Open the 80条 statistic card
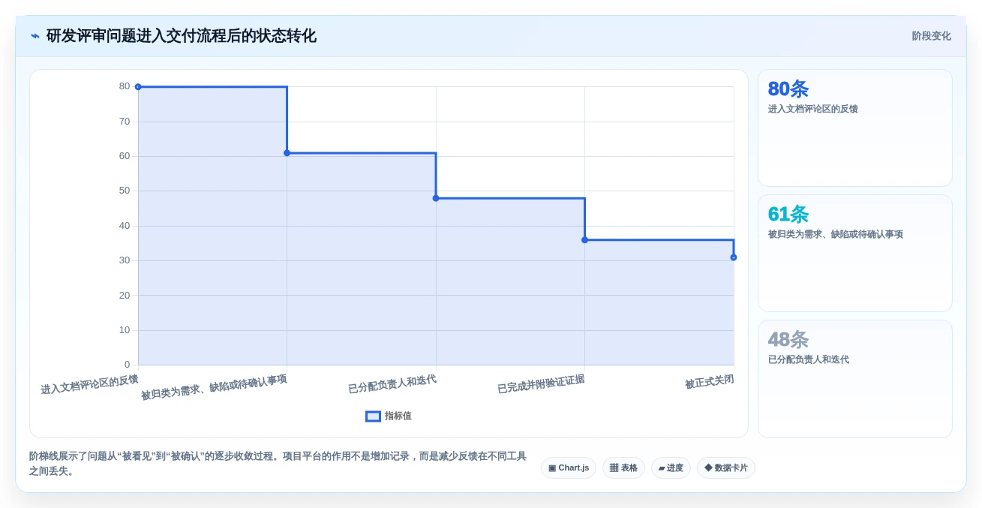Viewport: 982px width, 508px height. pyautogui.click(x=855, y=128)
